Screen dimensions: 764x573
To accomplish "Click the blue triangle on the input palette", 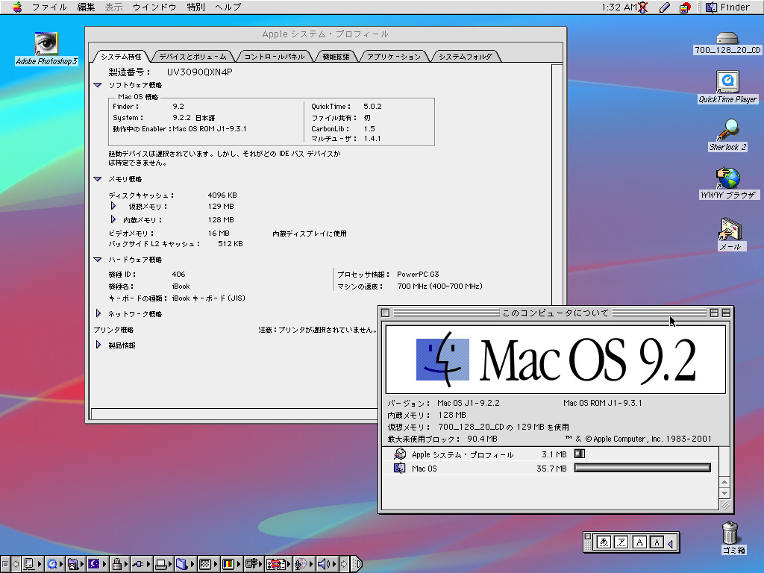I will click(671, 542).
